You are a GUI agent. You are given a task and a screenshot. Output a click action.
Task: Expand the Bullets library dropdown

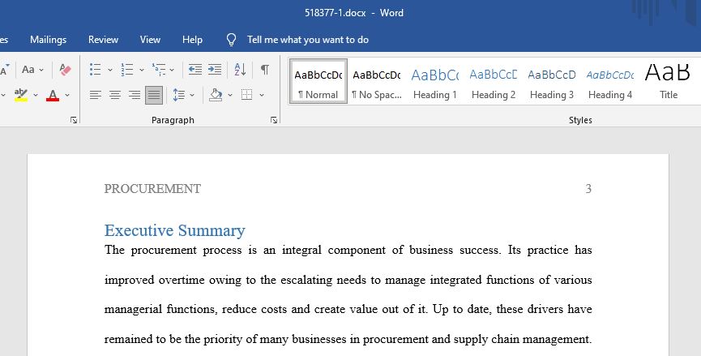coord(109,70)
